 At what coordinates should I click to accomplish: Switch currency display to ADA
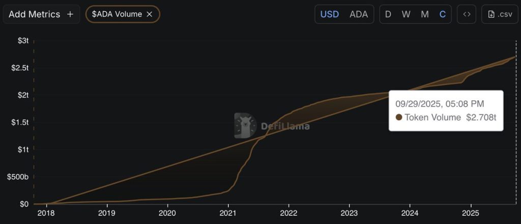359,14
